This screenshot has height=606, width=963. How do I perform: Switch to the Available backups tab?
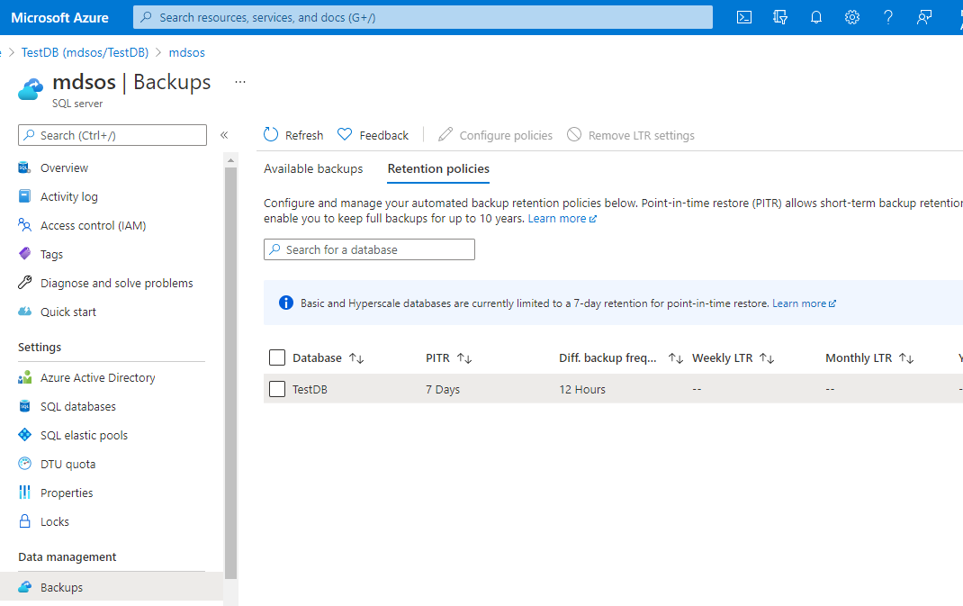click(x=313, y=168)
